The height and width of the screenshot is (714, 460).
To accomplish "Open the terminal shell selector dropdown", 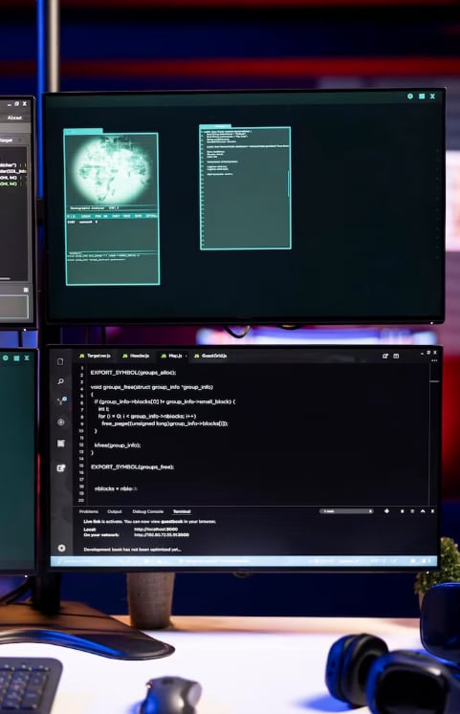I will coord(346,511).
